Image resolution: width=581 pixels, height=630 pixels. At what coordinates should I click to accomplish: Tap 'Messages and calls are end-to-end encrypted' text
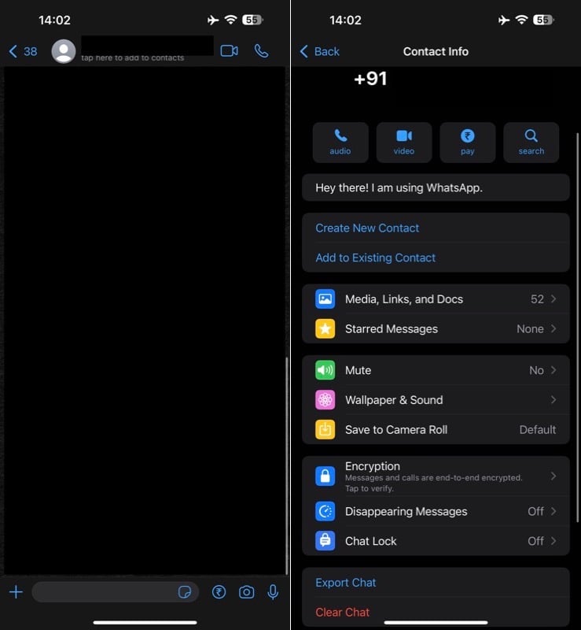tap(434, 478)
